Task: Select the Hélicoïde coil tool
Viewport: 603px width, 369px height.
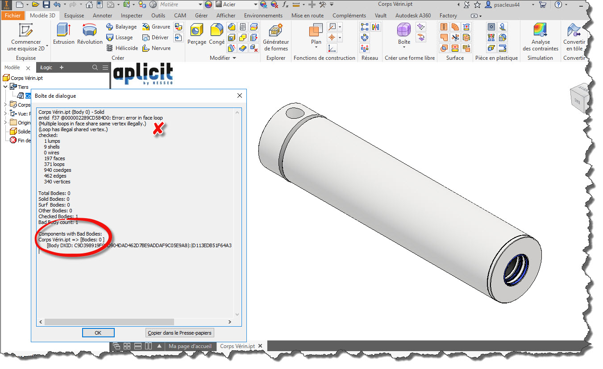Action: pos(122,48)
